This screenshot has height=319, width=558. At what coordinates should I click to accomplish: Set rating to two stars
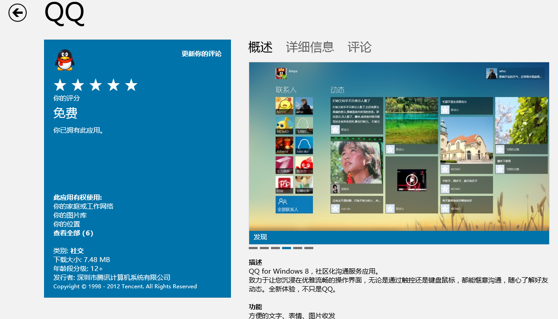(78, 85)
